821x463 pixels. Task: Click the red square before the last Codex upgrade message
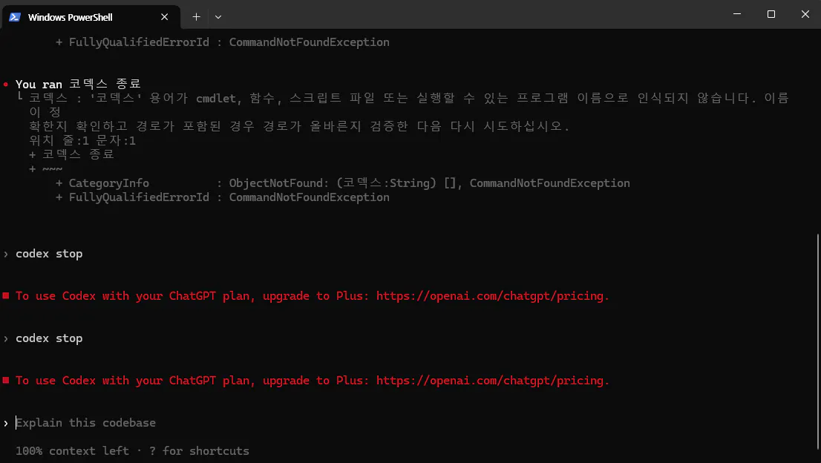coord(6,381)
